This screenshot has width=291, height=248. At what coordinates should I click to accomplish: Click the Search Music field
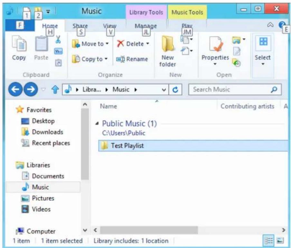click(x=235, y=90)
